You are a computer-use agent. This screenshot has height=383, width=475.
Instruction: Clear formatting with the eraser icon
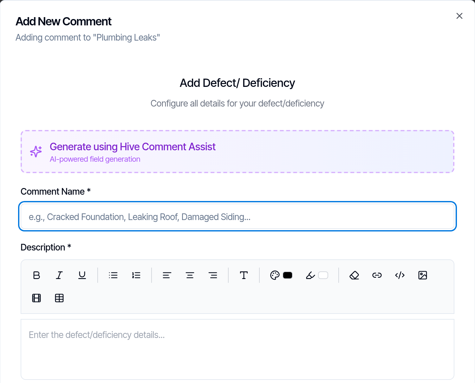click(354, 275)
